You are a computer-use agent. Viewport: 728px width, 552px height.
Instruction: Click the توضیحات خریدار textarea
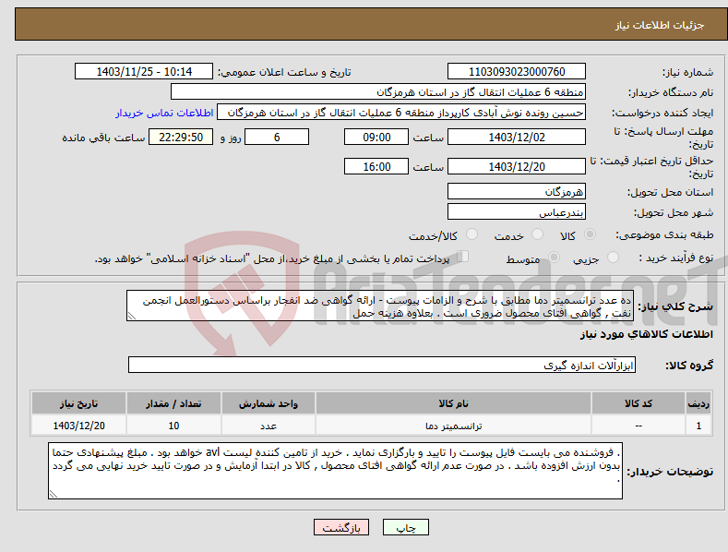tap(335, 471)
